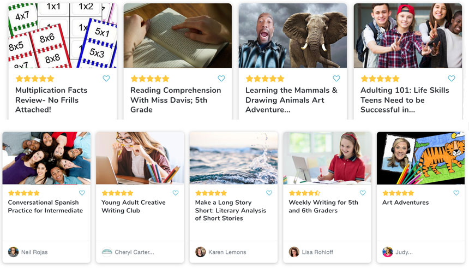The image size is (469, 273).
Task: Click heart on Young Adult Creative Writing Club
Action: (x=176, y=193)
